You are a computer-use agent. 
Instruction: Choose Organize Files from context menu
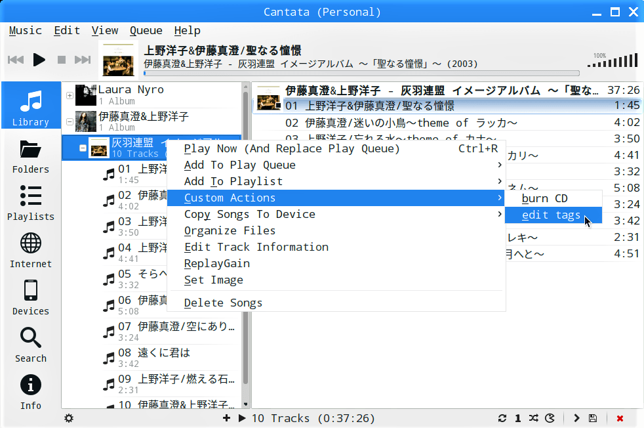[336, 230]
